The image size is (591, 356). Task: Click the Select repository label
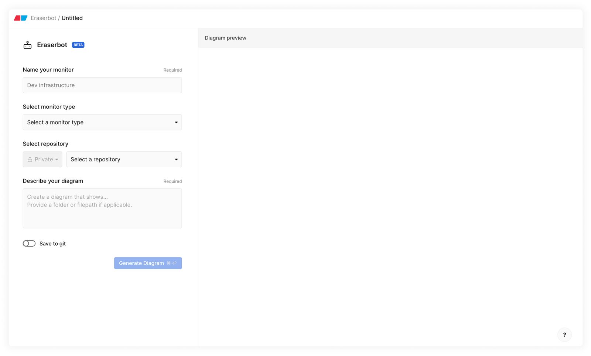coord(45,144)
